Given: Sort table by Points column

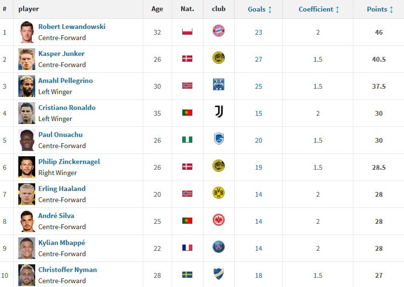Looking at the screenshot, I should click(380, 9).
